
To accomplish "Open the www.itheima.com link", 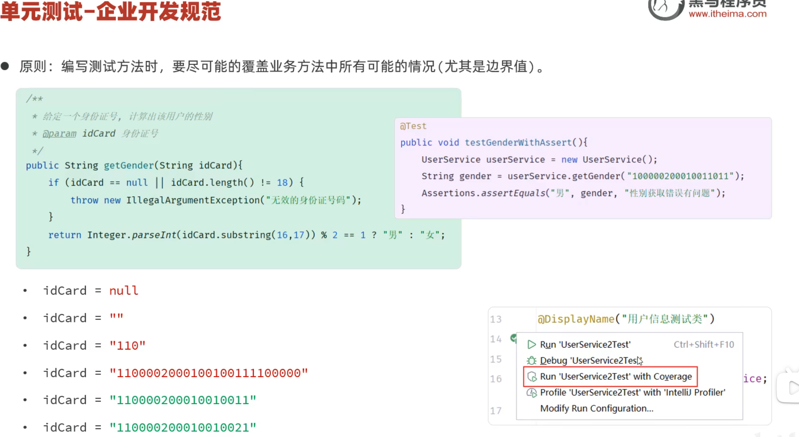I will [x=727, y=14].
